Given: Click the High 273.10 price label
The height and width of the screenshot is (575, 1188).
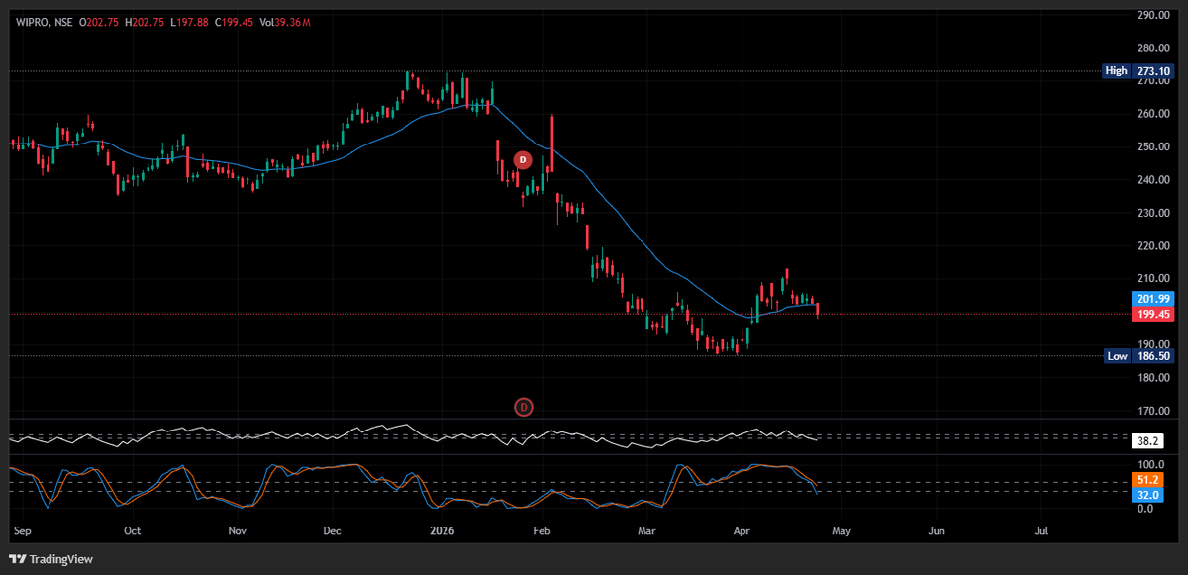Looking at the screenshot, I should pos(1138,70).
